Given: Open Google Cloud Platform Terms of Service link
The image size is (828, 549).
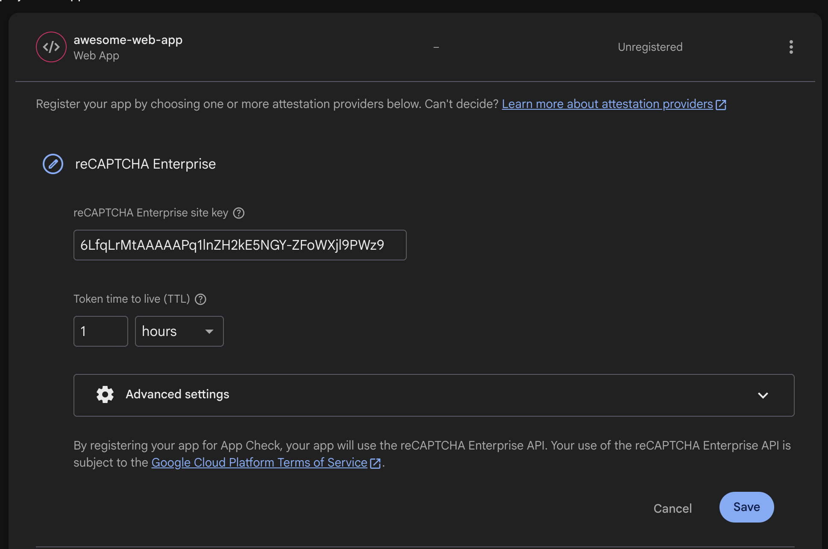Looking at the screenshot, I should tap(259, 462).
